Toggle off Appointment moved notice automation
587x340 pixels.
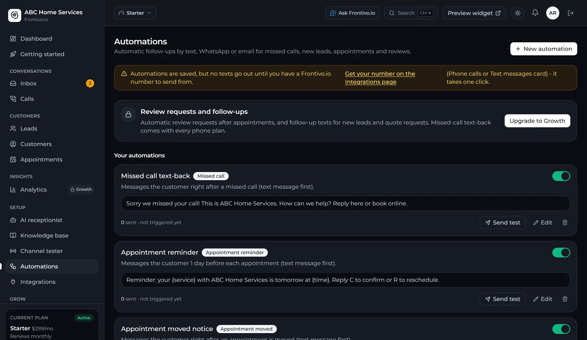[561, 329]
